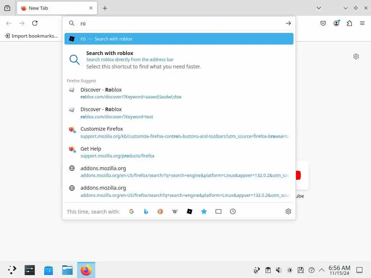The image size is (371, 278).
Task: Open Save to Pocket icon
Action: tap(323, 23)
